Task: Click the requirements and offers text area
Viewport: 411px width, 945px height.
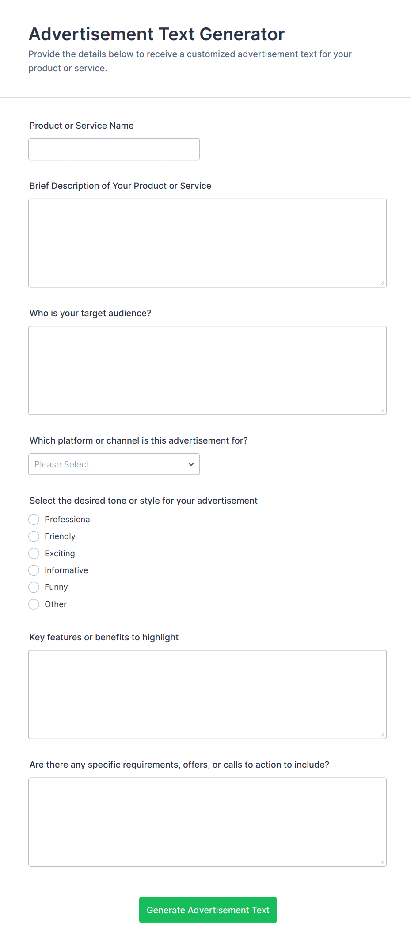Action: pos(207,822)
